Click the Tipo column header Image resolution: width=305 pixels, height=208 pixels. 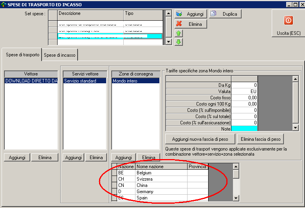[143, 15]
